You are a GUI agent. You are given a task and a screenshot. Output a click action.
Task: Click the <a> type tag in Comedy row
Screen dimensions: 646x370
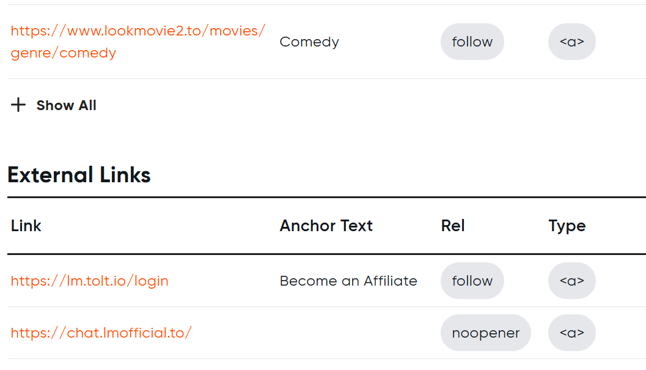pos(572,42)
